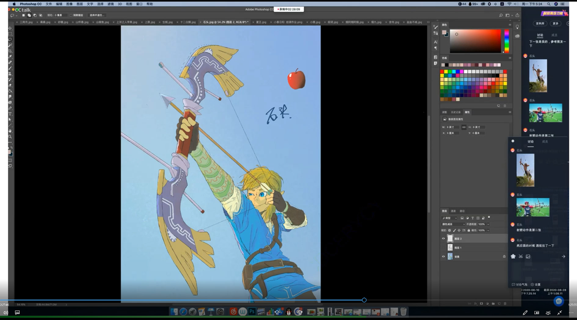Viewport: 577px width, 320px height.
Task: Click the add layer style fx icon
Action: 476,304
